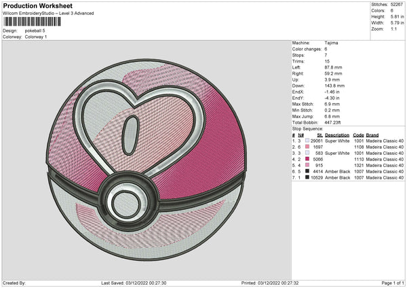This screenshot has height=288, width=407.
Task: Click the Production Worksheet title
Action: pos(37,5)
